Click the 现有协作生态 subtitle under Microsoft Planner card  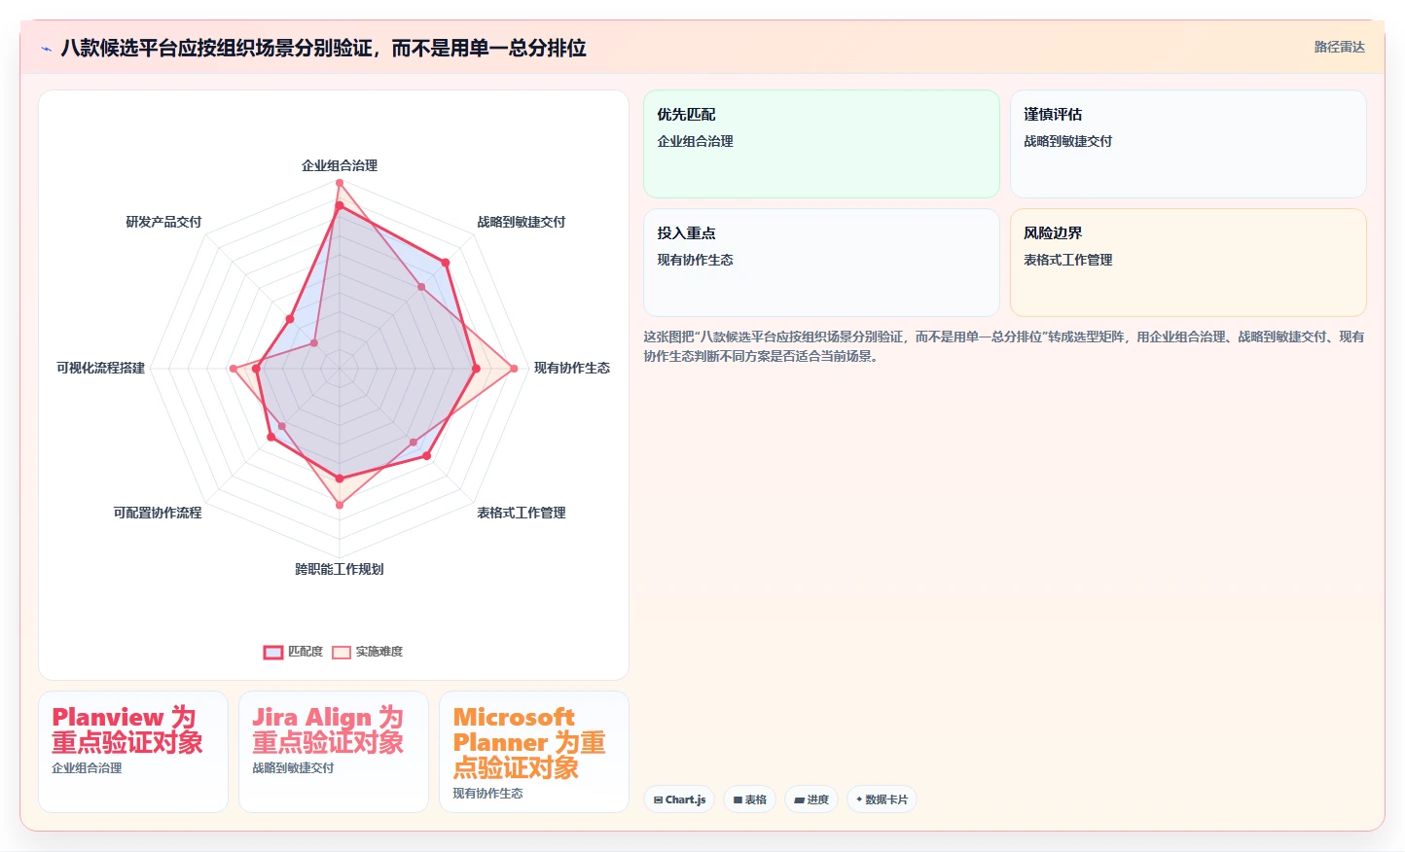pyautogui.click(x=487, y=794)
